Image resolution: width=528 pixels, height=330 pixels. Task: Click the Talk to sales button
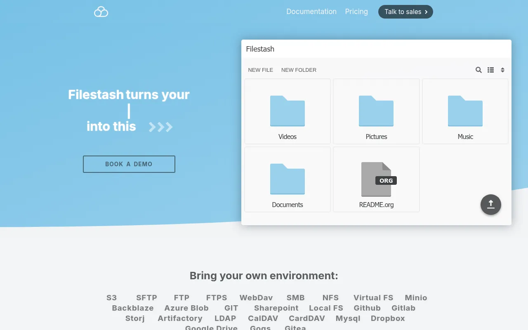click(405, 12)
